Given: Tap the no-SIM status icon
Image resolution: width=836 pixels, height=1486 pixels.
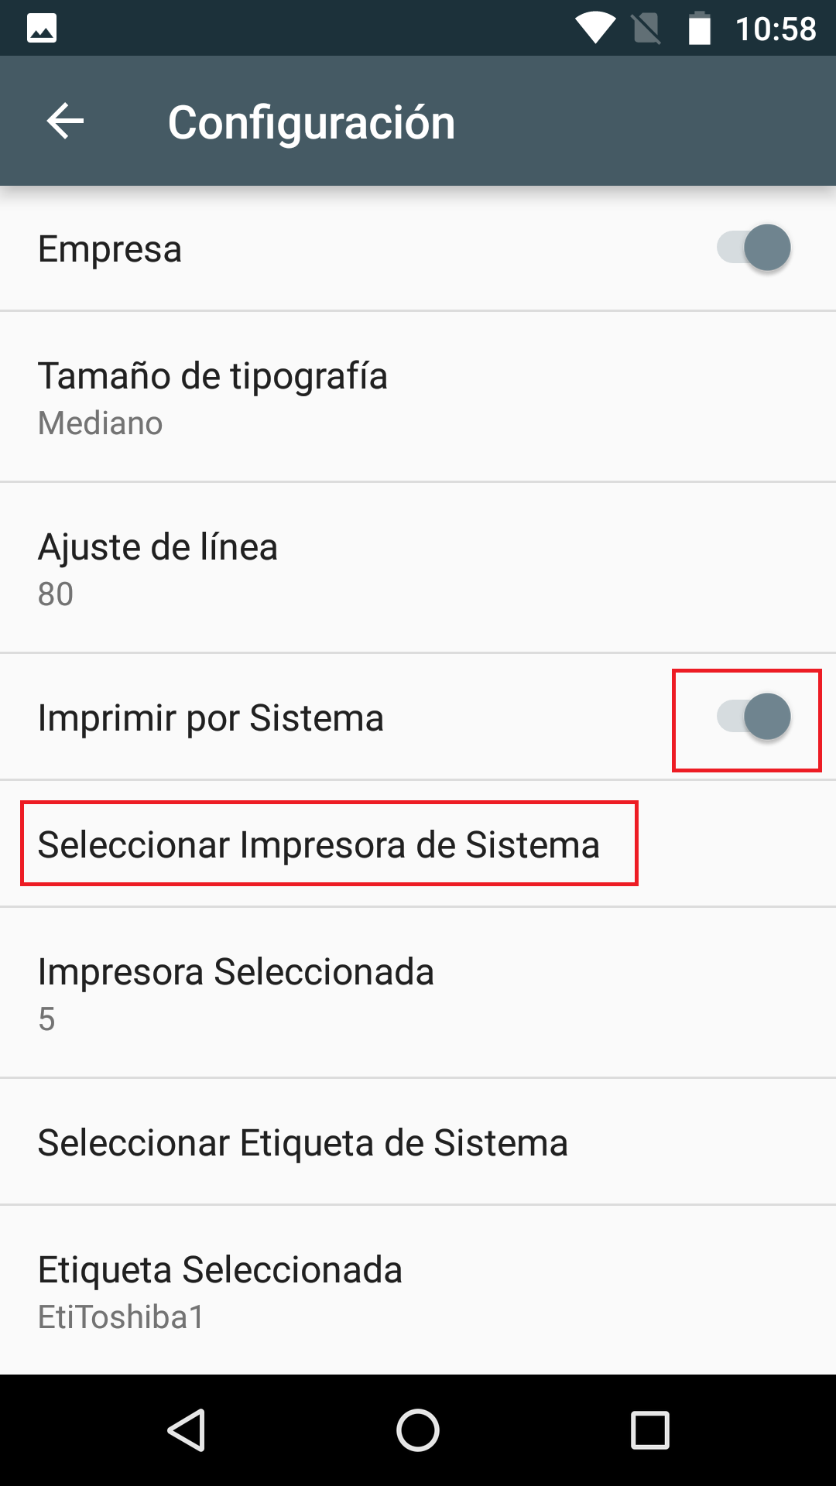Looking at the screenshot, I should tap(646, 29).
